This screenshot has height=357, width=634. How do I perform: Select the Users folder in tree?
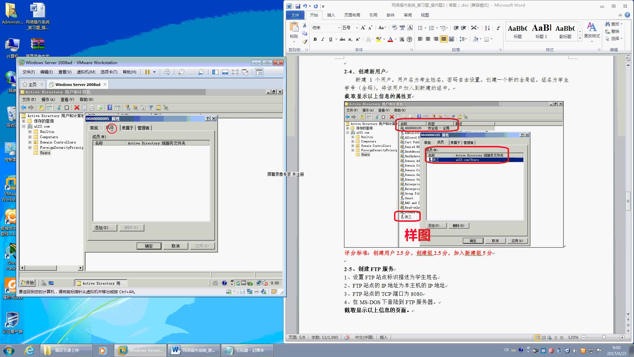click(x=45, y=153)
